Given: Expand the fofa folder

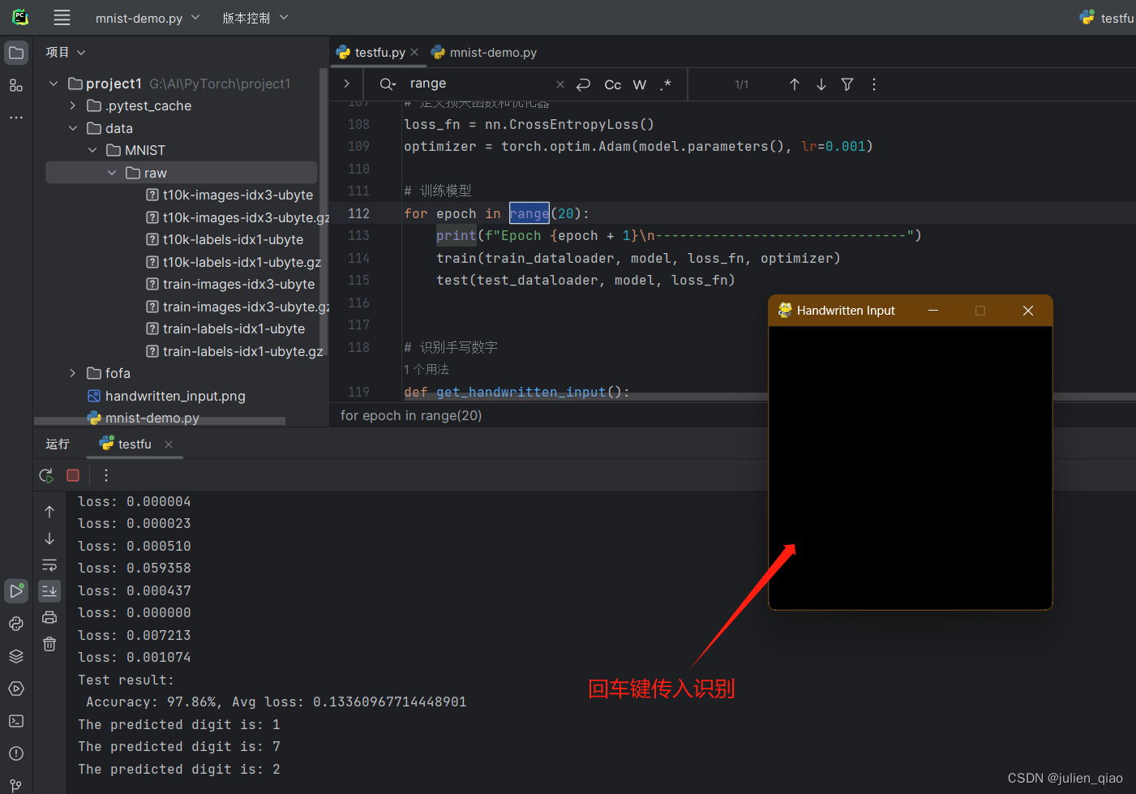Looking at the screenshot, I should [73, 373].
